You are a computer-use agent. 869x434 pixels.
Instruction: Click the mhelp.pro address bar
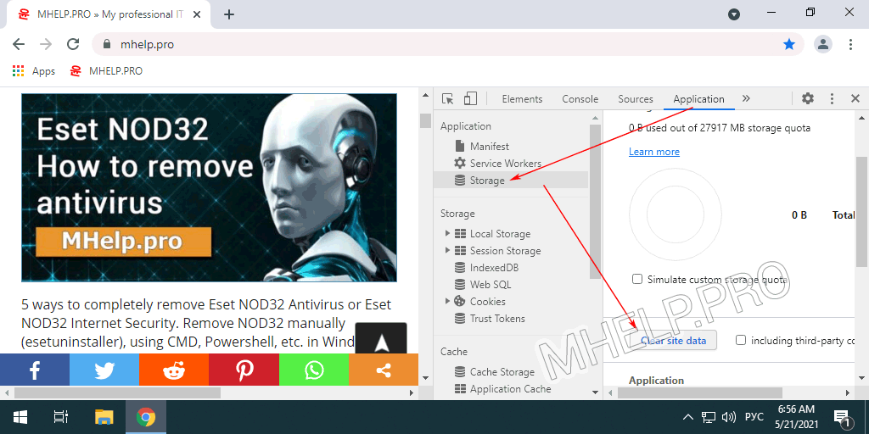coord(448,44)
